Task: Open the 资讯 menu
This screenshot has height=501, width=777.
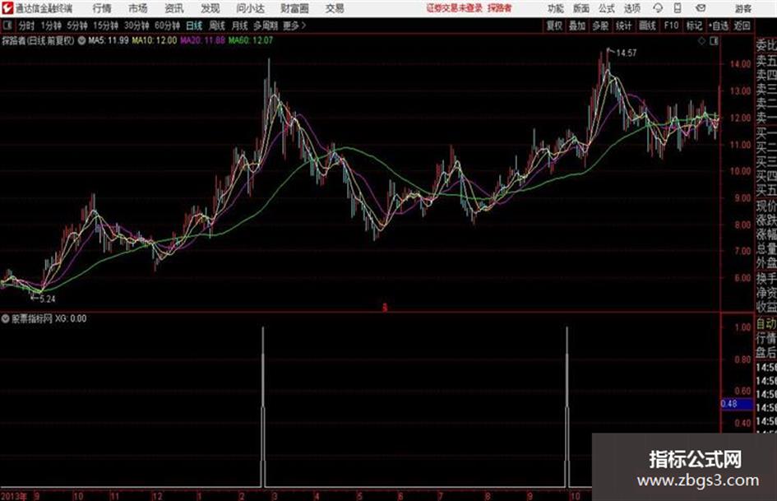Action: tap(174, 8)
